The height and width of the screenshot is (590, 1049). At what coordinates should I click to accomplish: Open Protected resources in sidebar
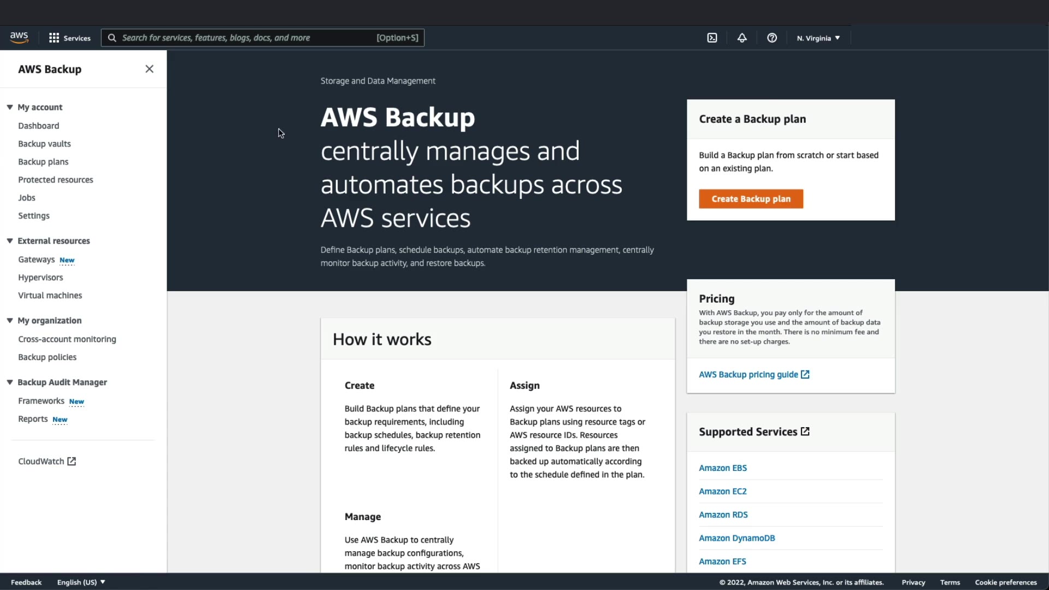(56, 180)
